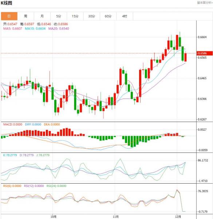The height and width of the screenshot is (219, 213).
Task: Switch to the 周 weekly tab
Action: click(25, 16)
